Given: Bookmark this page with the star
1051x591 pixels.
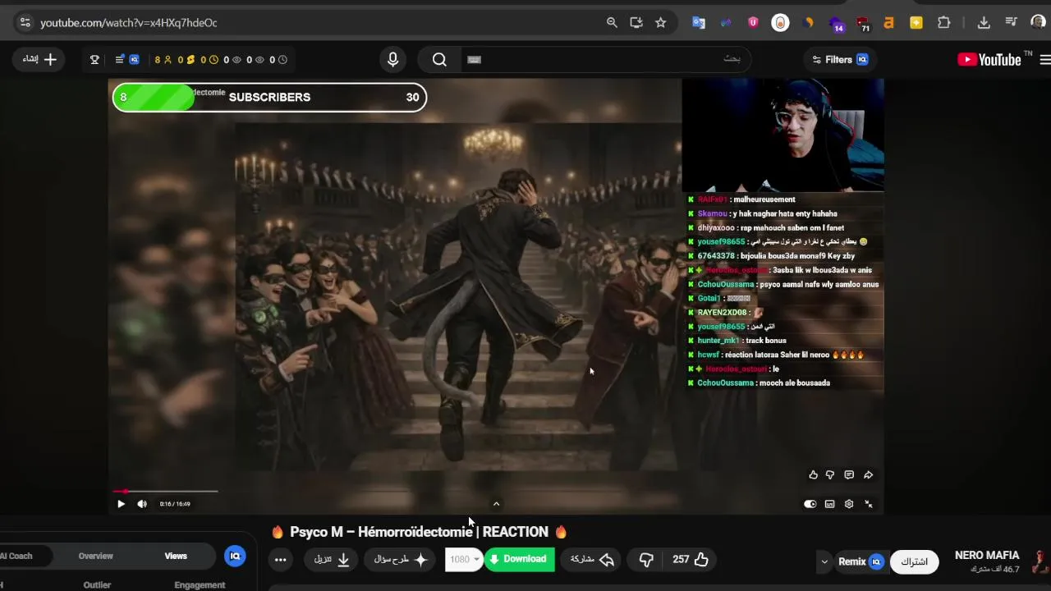Looking at the screenshot, I should click(x=660, y=23).
